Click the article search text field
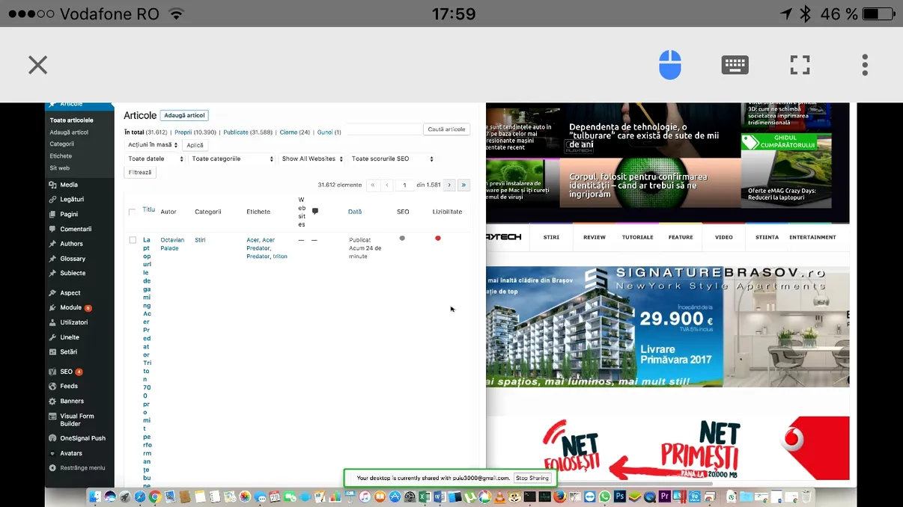This screenshot has width=903, height=507. pyautogui.click(x=383, y=129)
